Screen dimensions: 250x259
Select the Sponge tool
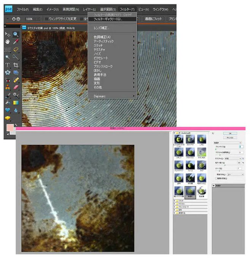coord(8,118)
